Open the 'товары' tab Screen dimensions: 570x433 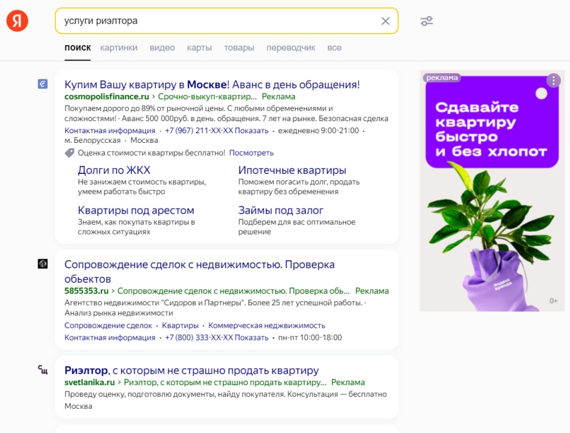click(239, 48)
